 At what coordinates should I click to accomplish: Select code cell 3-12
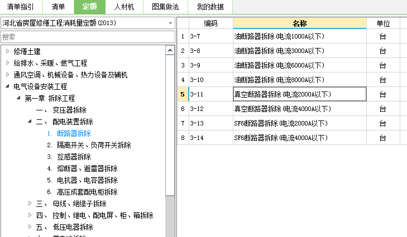[211, 109]
